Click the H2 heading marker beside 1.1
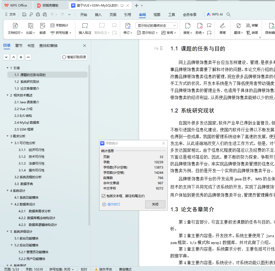The width and height of the screenshot is (275, 271). (156, 48)
